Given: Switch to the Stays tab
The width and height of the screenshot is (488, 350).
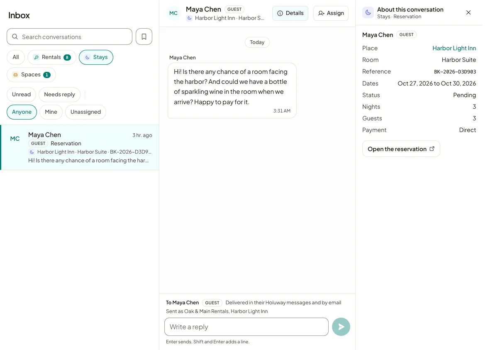Looking at the screenshot, I should (x=96, y=57).
